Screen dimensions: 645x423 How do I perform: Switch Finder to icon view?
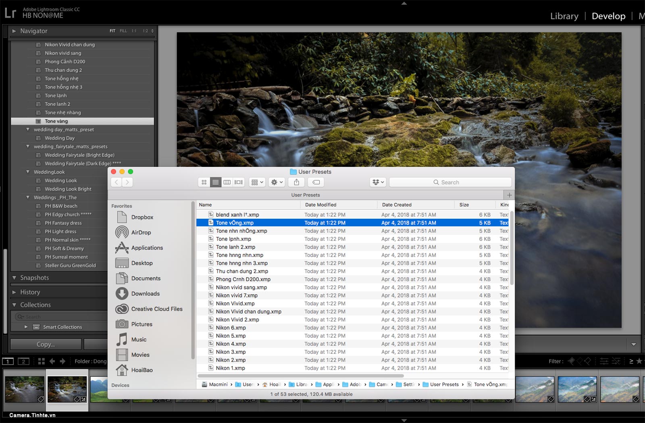[x=204, y=182]
